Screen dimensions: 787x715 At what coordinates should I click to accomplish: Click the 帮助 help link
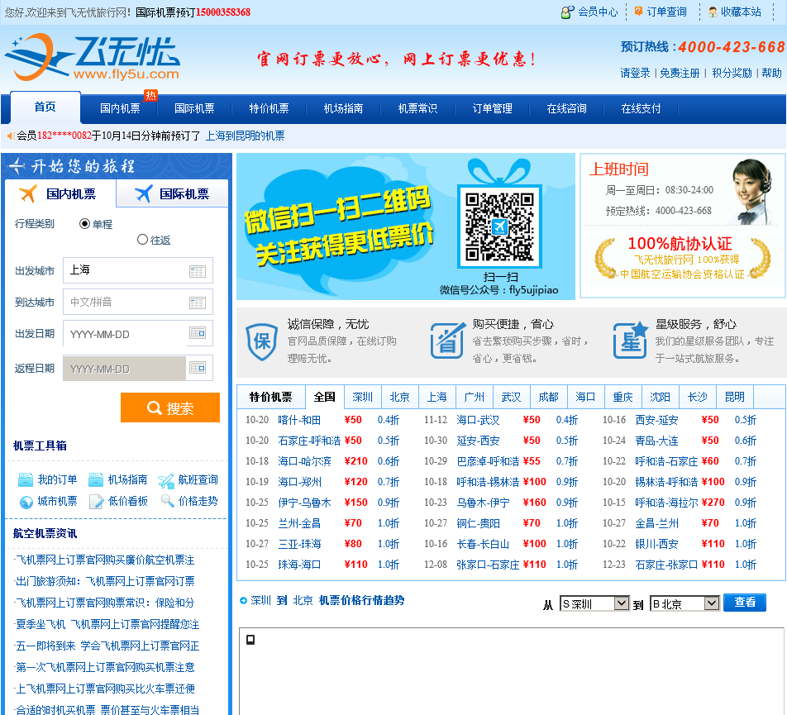pyautogui.click(x=771, y=74)
